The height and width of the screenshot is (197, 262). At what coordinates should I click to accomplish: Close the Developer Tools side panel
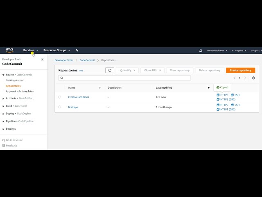[x=42, y=60]
